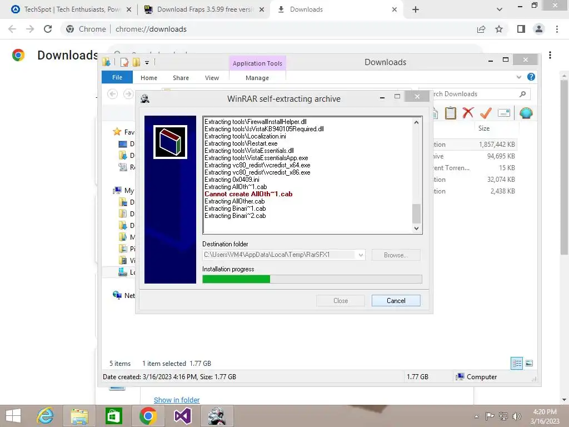This screenshot has height=427, width=569.
Task: Cancel the WinRAR extraction
Action: pos(396,301)
